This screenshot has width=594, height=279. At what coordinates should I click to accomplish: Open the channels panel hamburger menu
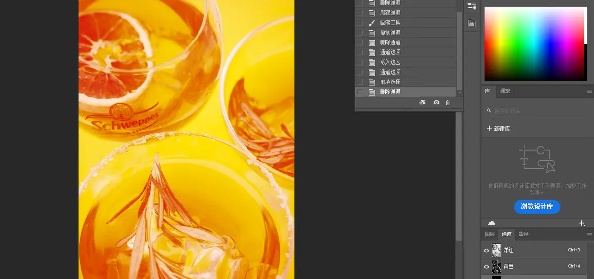point(589,234)
